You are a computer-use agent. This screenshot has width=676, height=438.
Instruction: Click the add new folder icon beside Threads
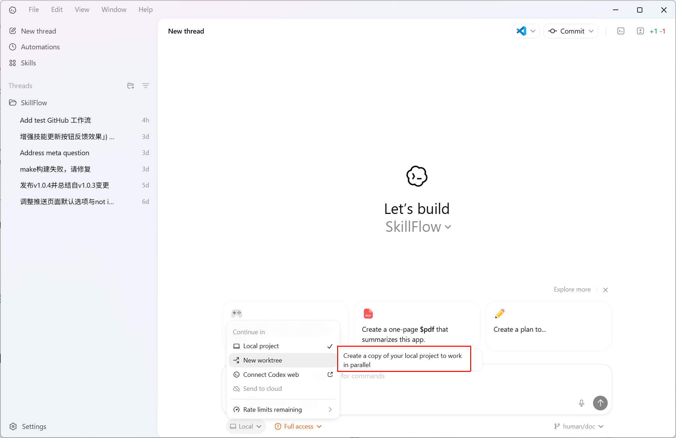pos(131,86)
